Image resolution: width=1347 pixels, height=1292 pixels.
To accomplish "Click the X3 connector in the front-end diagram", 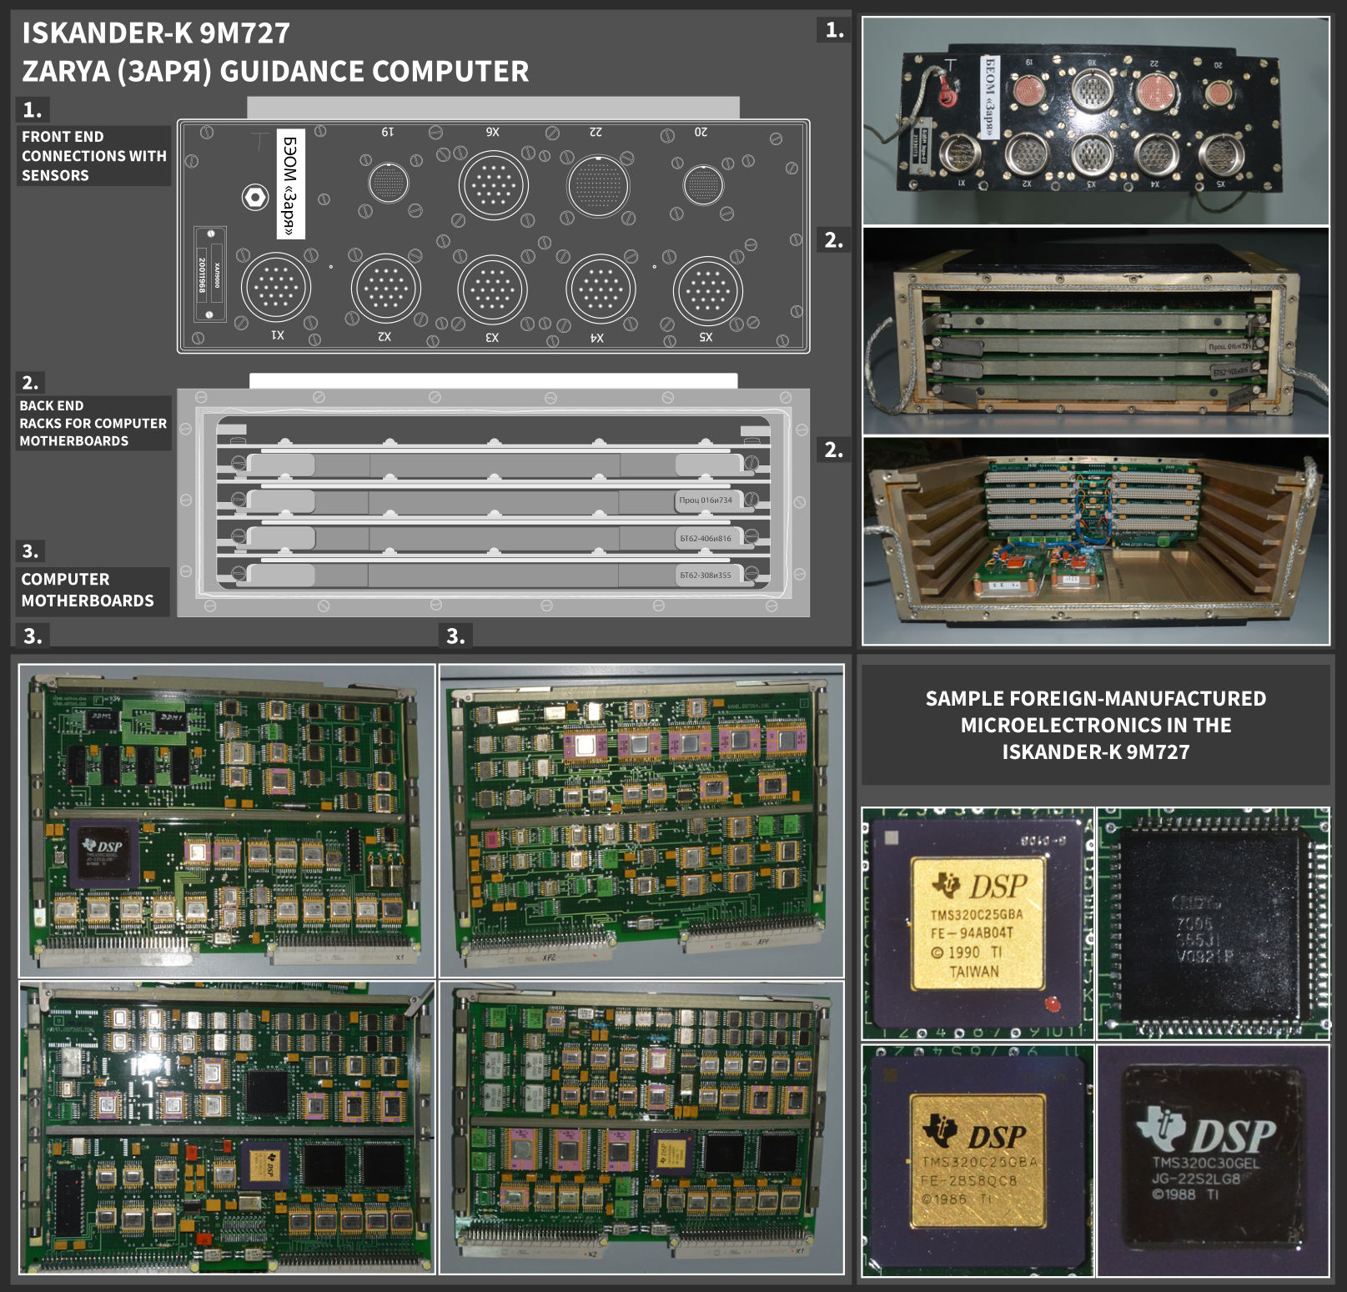I will click(x=492, y=289).
